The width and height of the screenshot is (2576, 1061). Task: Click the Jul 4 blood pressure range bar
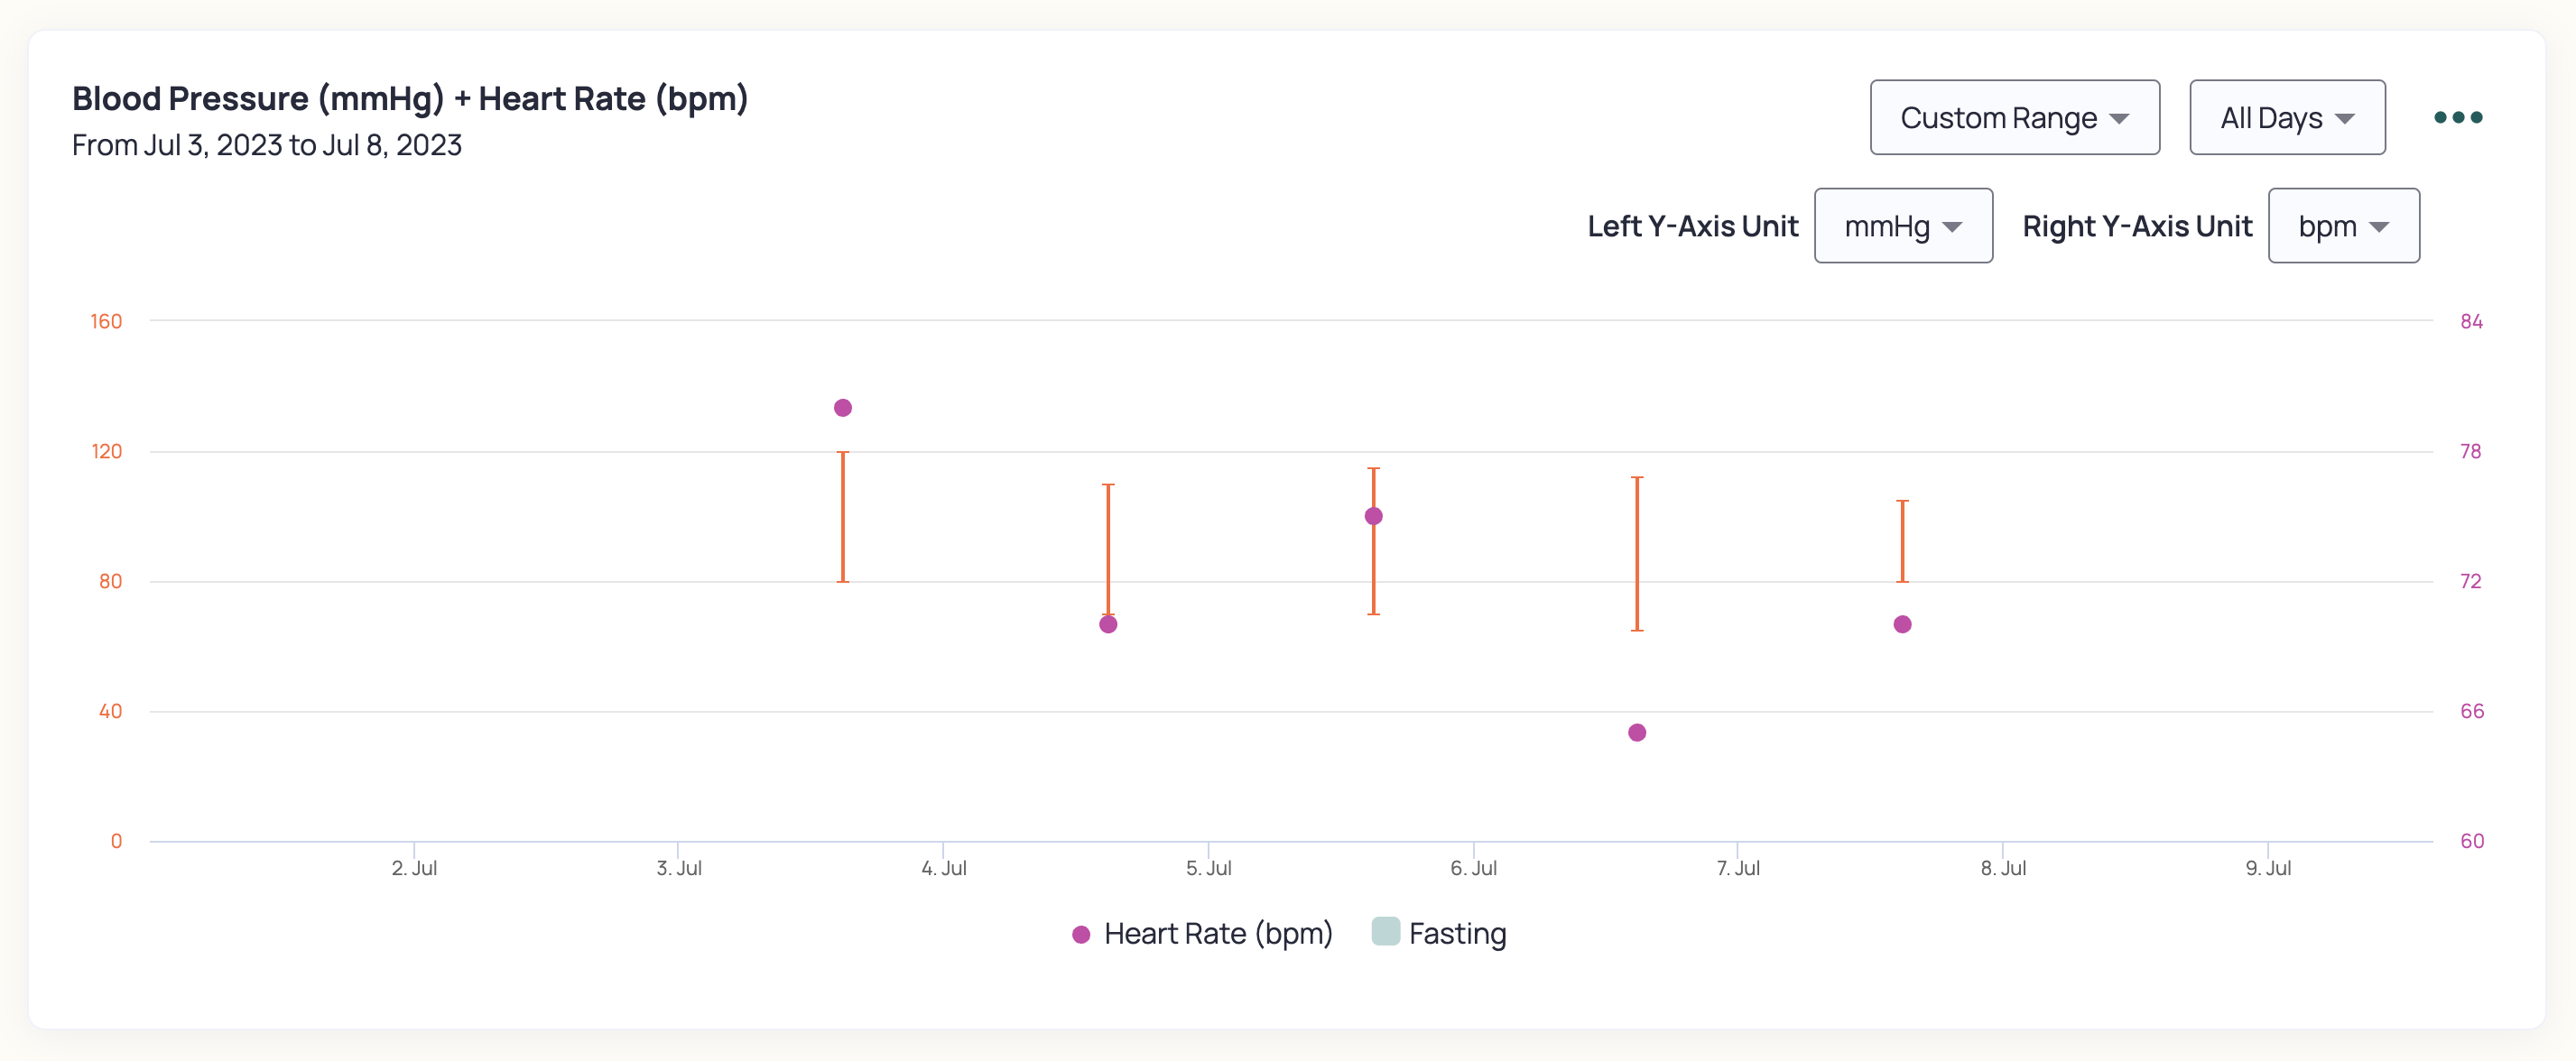tap(1108, 550)
